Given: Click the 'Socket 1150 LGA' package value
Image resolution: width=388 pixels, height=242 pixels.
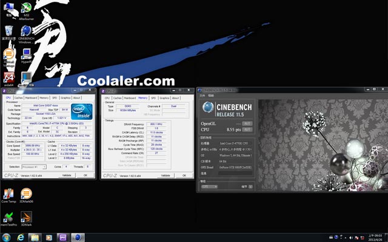Looking at the screenshot, I should click(x=46, y=114).
